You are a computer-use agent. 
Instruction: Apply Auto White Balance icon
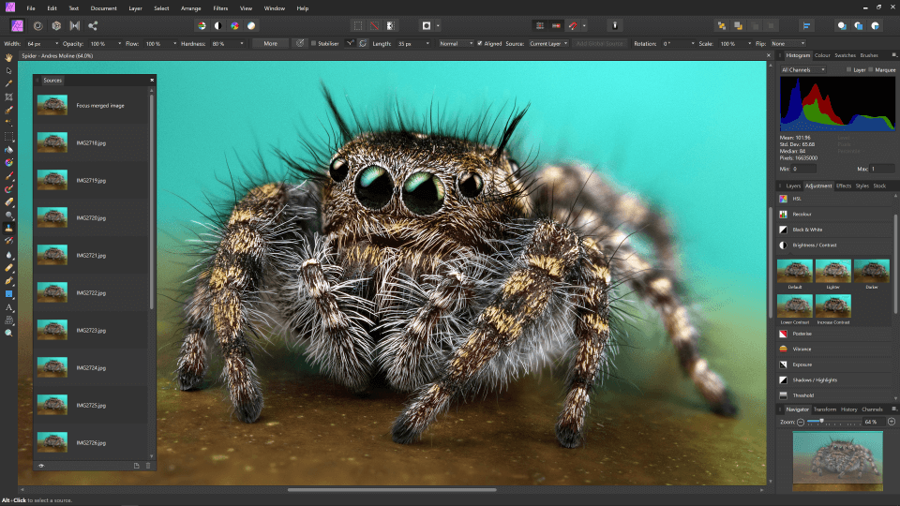pos(251,26)
